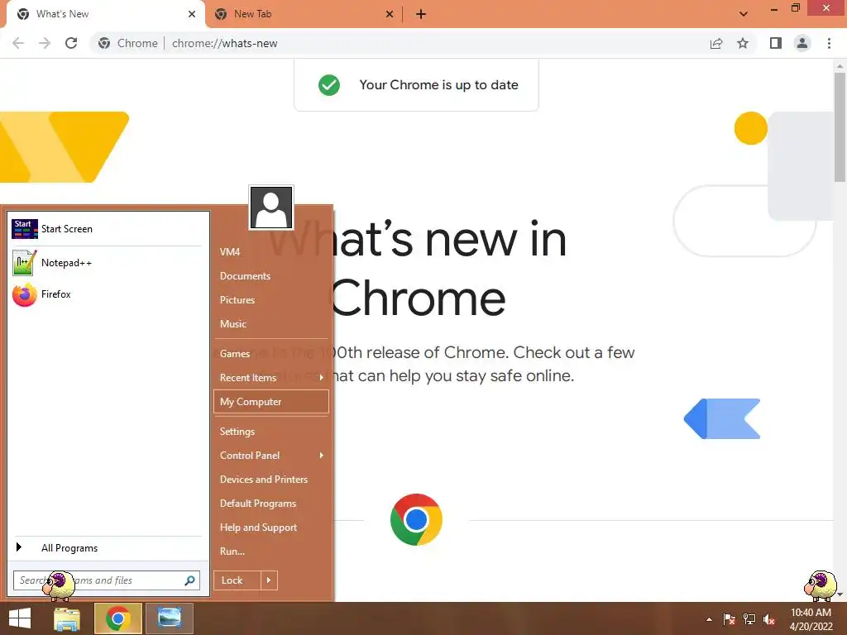847x635 pixels.
Task: Click the network tray icon
Action: pyautogui.click(x=749, y=619)
